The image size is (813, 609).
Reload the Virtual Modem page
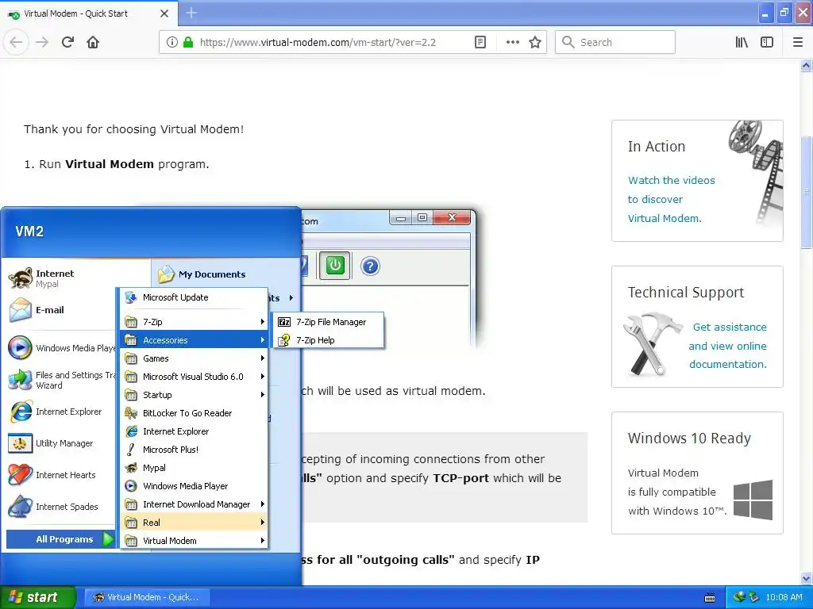tap(67, 42)
